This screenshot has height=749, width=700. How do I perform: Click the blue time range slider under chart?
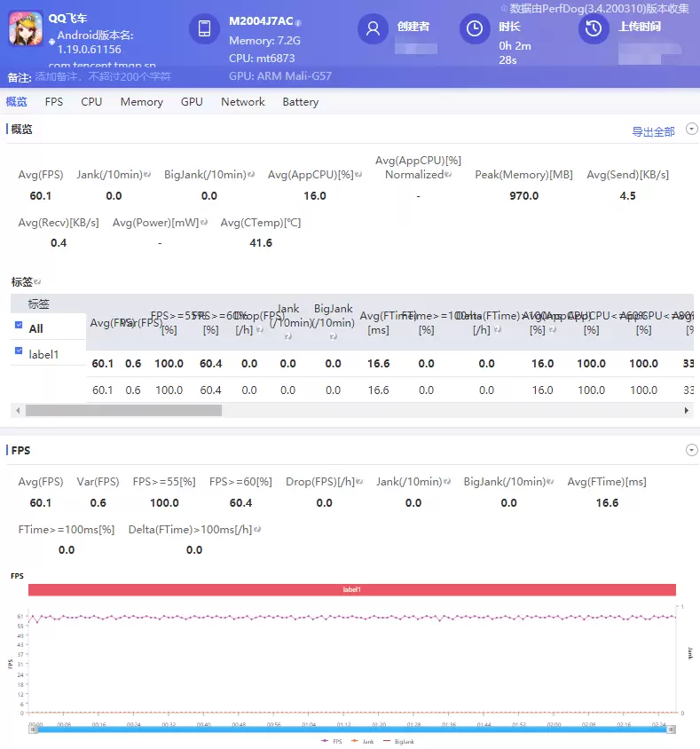click(x=351, y=729)
